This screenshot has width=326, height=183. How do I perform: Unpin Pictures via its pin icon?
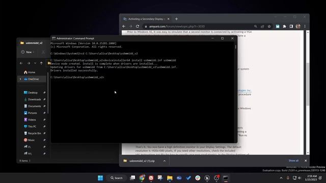click(44, 113)
